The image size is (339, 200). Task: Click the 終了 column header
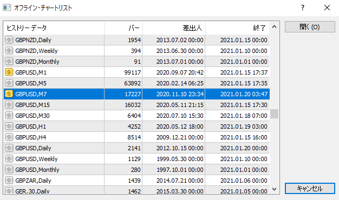coord(237,28)
